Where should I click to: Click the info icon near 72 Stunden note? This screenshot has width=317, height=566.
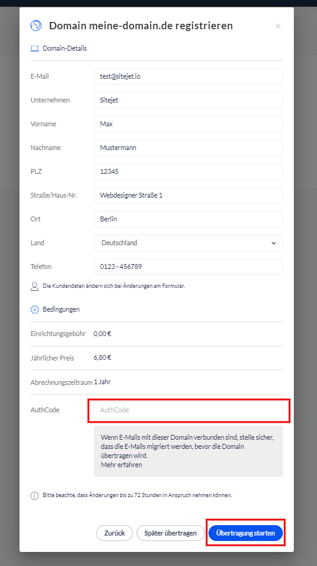point(34,496)
